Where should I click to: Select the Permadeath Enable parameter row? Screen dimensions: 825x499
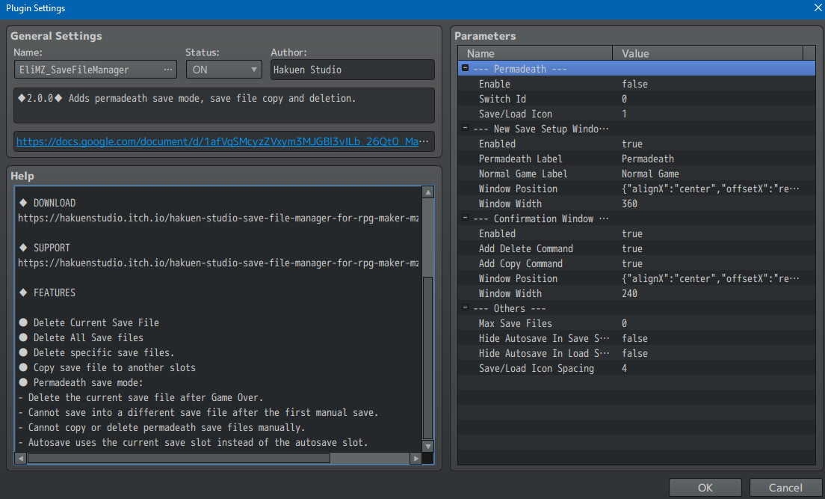click(x=637, y=84)
